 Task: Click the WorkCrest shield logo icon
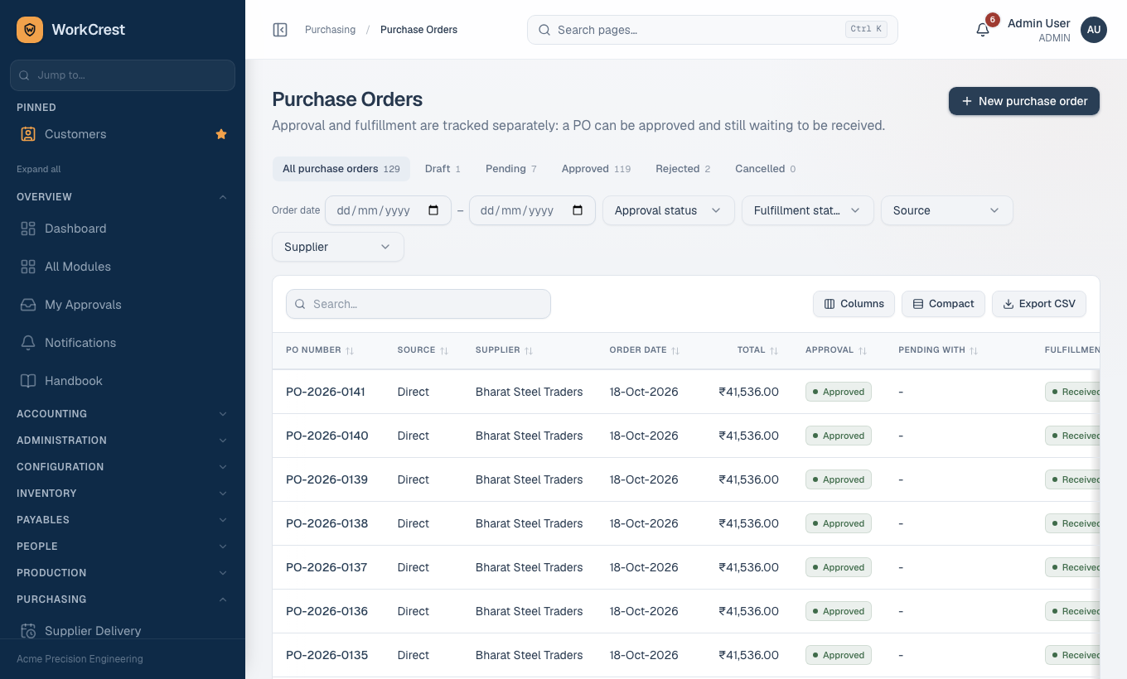(x=30, y=30)
